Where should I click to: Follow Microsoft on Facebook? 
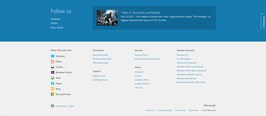coord(55,19)
